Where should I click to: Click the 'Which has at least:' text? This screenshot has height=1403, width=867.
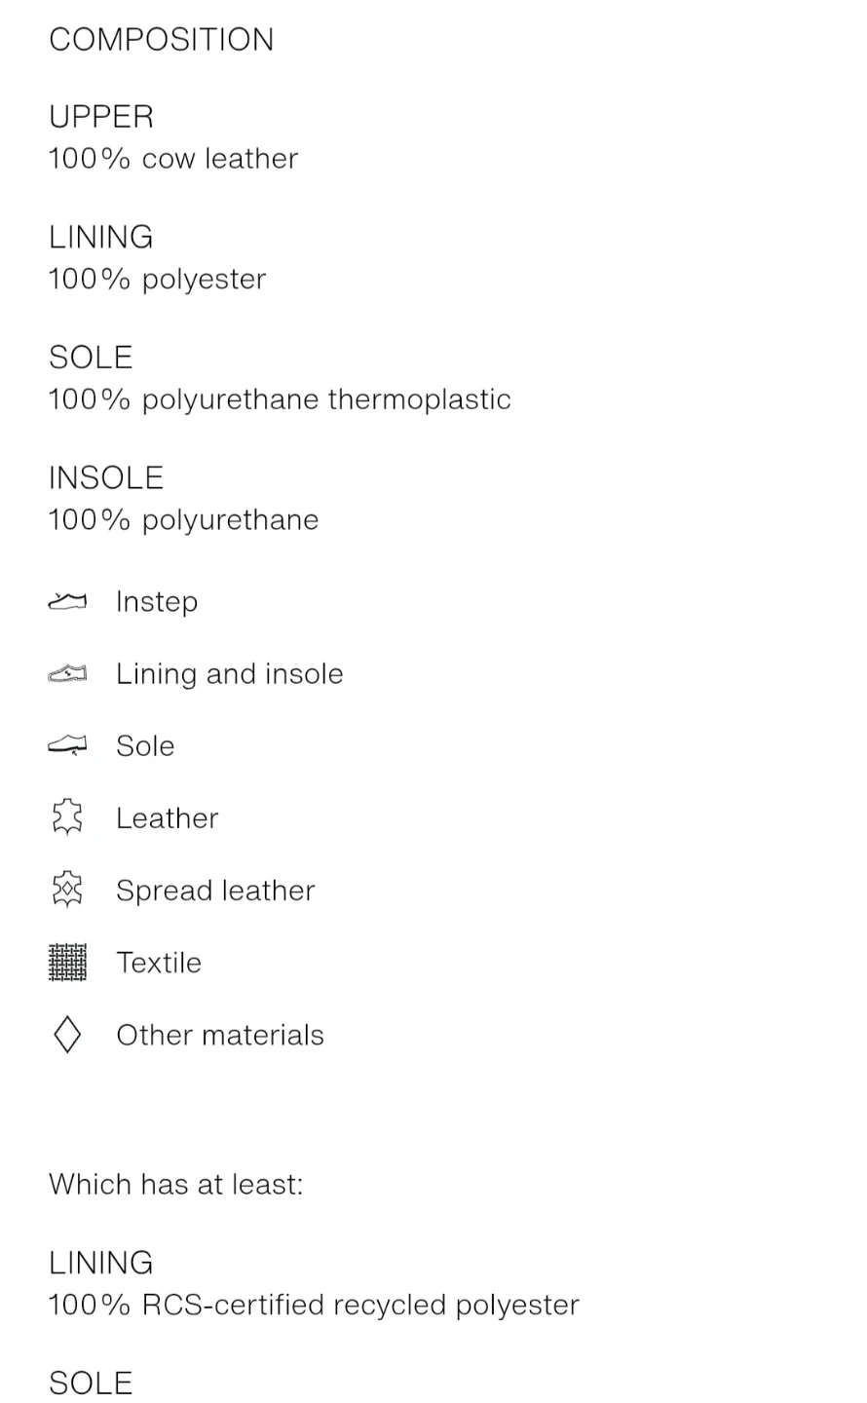coord(176,1184)
